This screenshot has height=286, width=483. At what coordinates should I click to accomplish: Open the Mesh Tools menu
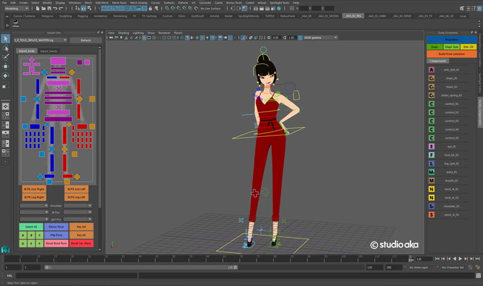(119, 2)
